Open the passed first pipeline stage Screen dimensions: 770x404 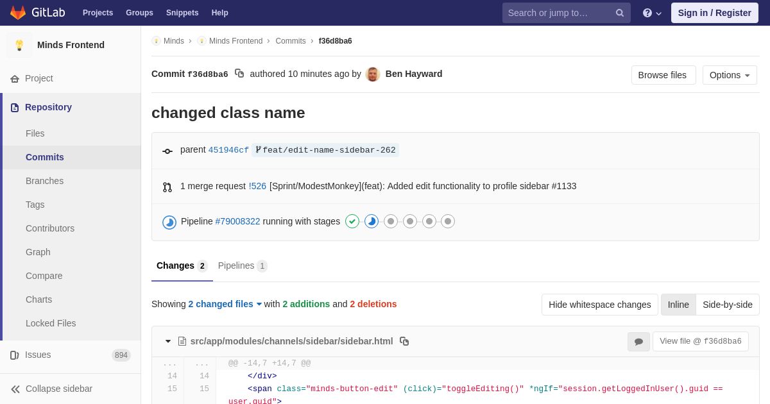tap(352, 221)
